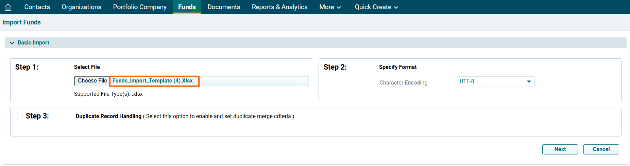Collapse the Basic Import section chevron
The height and width of the screenshot is (166, 630).
12,43
